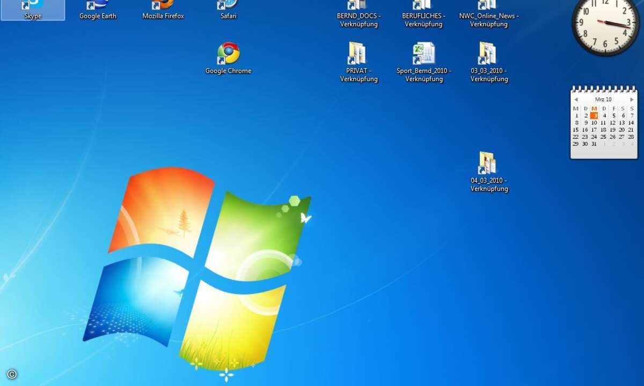Select the PRIVAT folder shortcut

pyautogui.click(x=358, y=63)
